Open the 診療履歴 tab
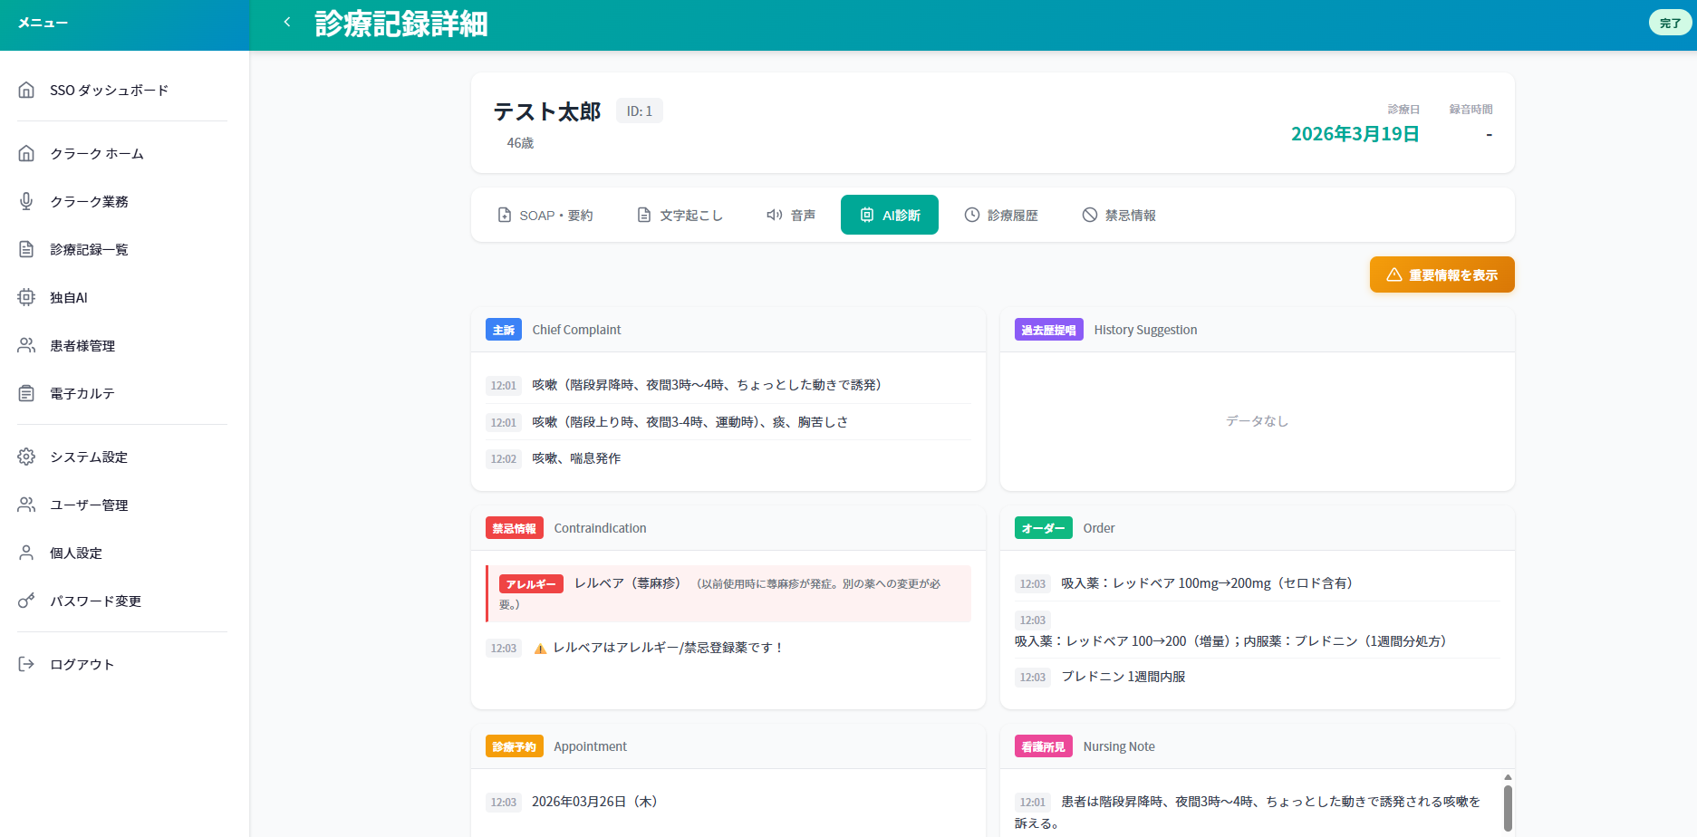Viewport: 1697px width, 837px height. (x=1002, y=215)
